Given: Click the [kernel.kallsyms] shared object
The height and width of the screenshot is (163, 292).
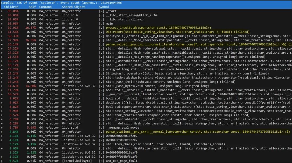Looking at the screenshot, I should point(77,161).
